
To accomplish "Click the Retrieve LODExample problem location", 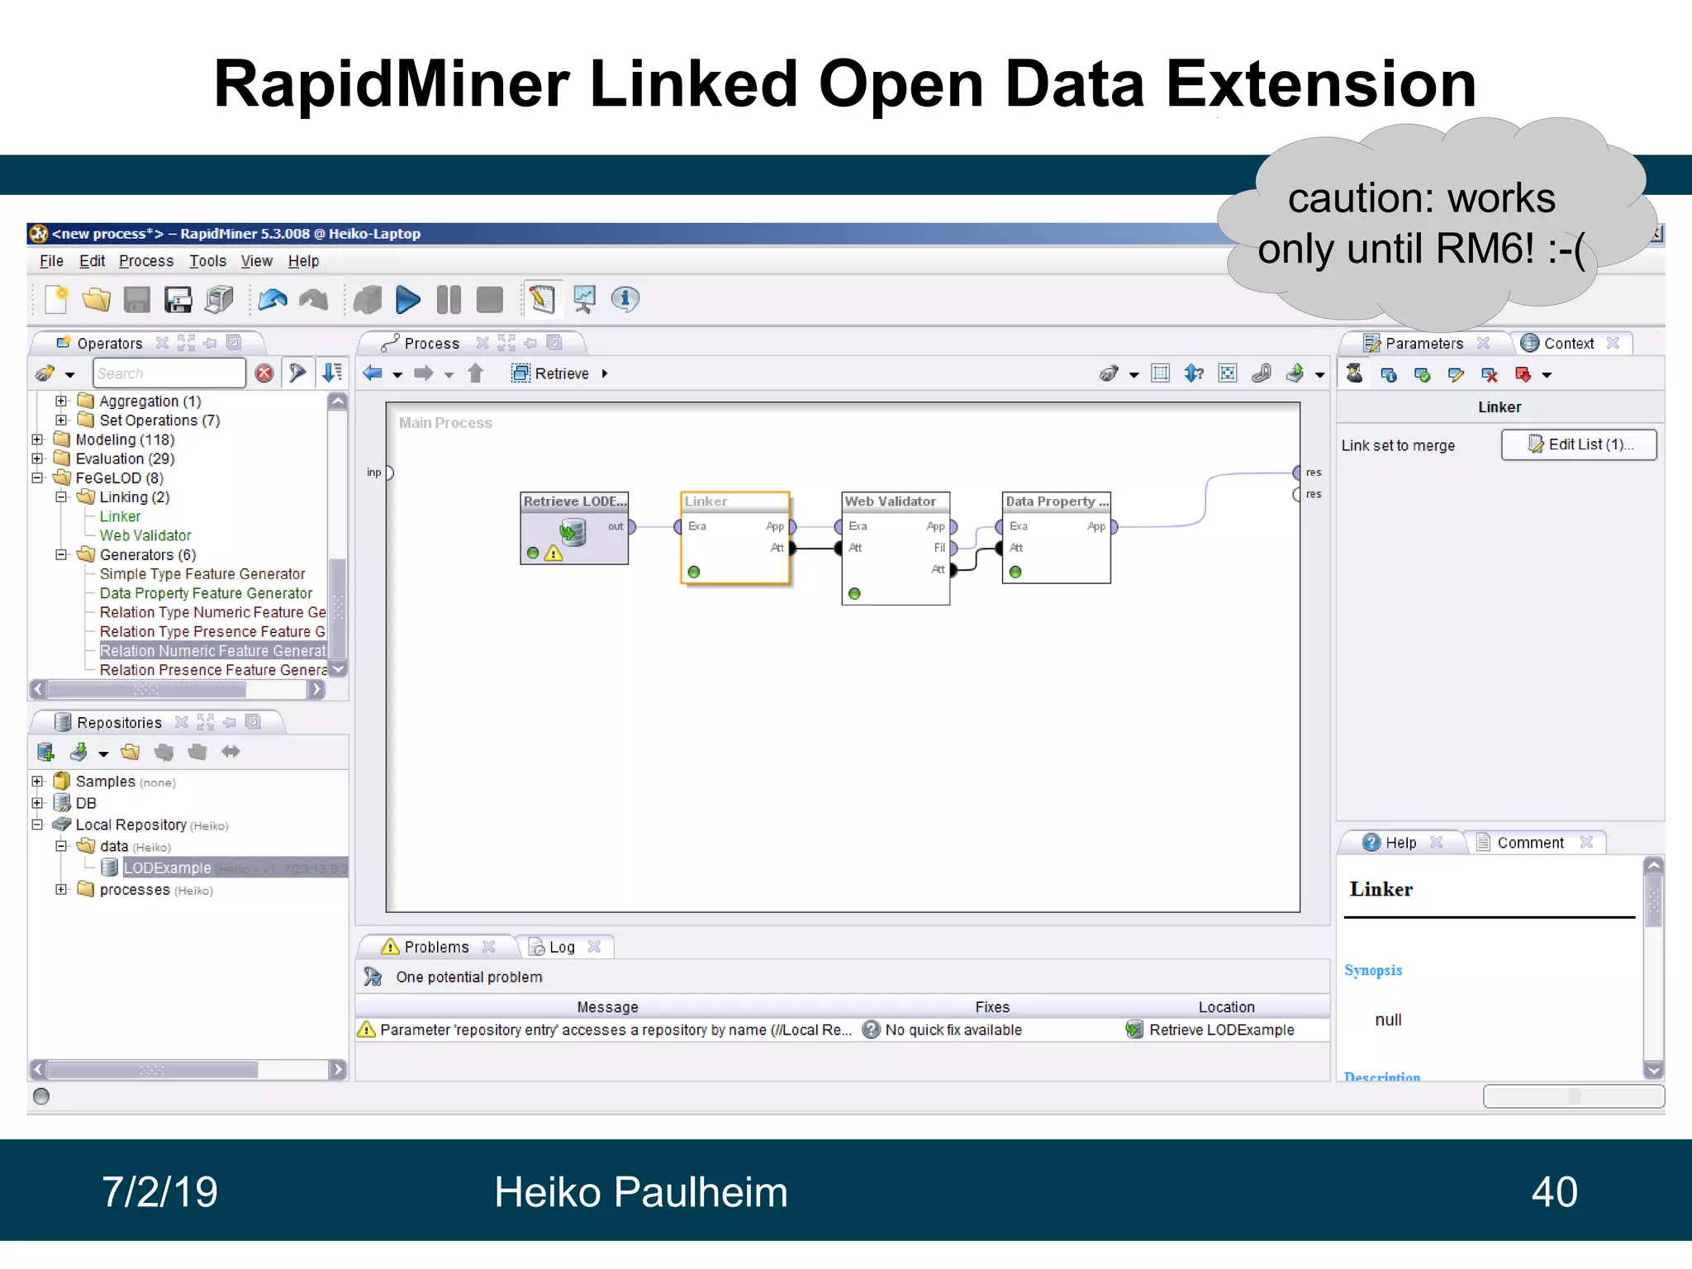I will pos(1221,1029).
